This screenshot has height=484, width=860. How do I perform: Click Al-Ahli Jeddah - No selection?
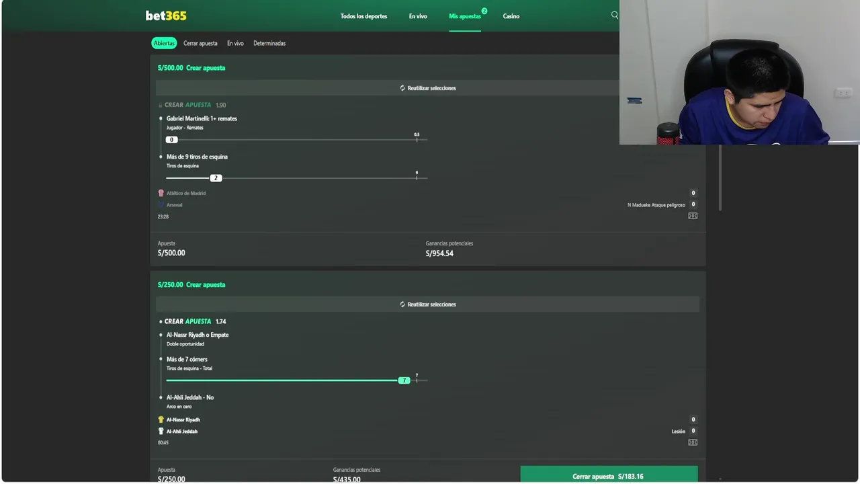(190, 397)
